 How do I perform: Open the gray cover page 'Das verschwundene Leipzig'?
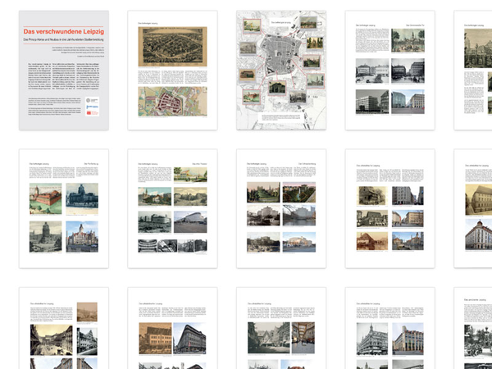coord(64,71)
